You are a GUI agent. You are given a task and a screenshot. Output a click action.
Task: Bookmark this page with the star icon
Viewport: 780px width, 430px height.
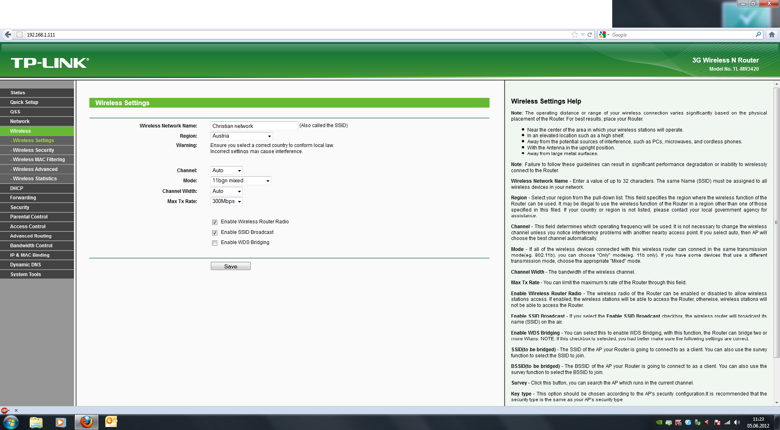574,35
